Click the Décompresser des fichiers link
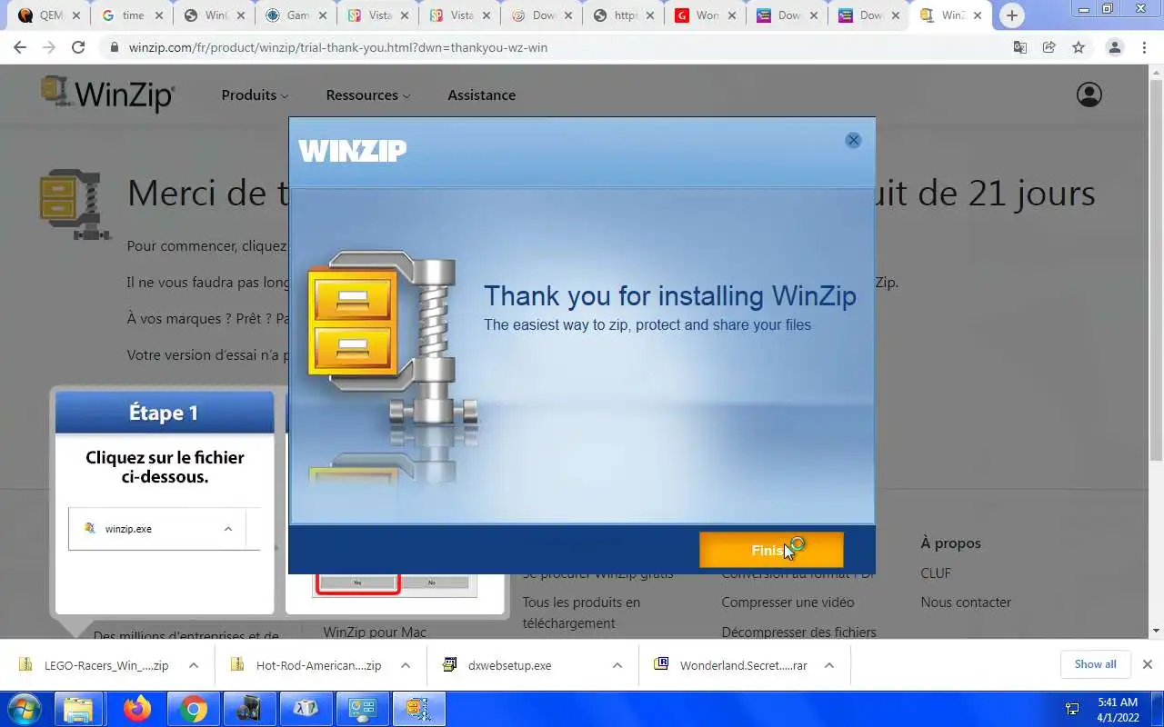The width and height of the screenshot is (1164, 727). tap(798, 631)
